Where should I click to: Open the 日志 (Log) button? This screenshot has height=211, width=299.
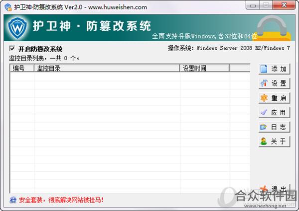point(274,127)
